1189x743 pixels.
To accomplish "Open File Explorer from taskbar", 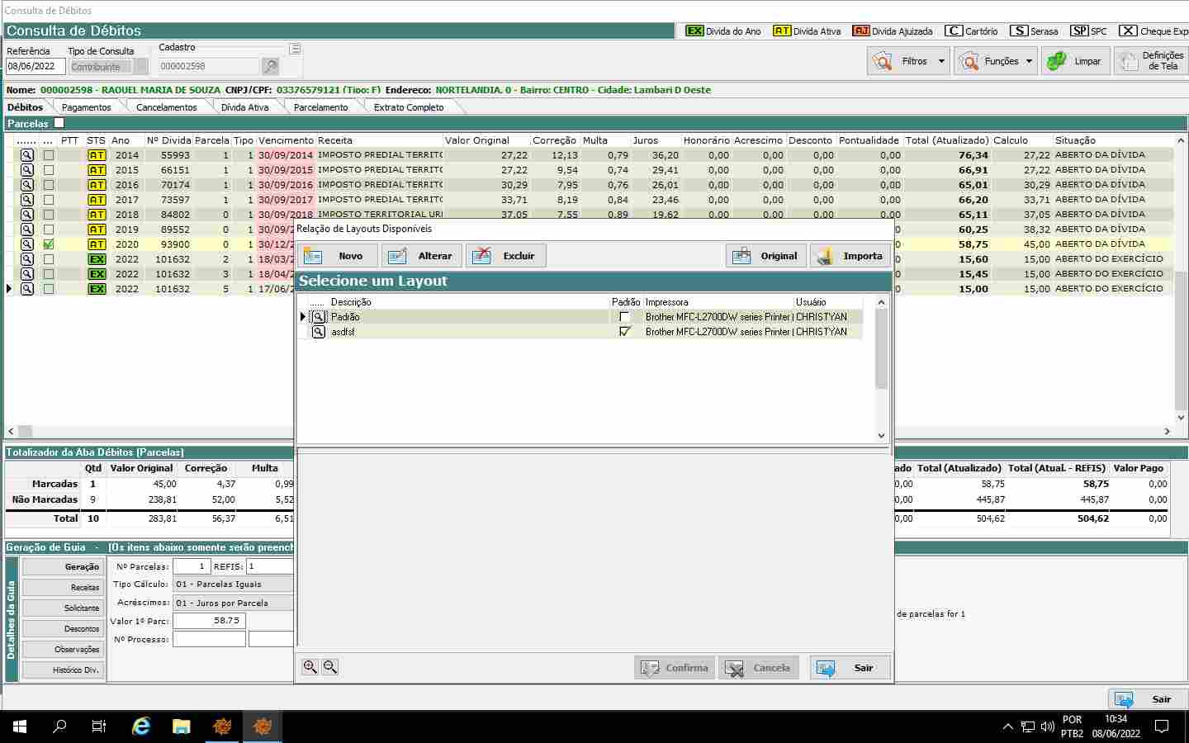I will click(182, 726).
